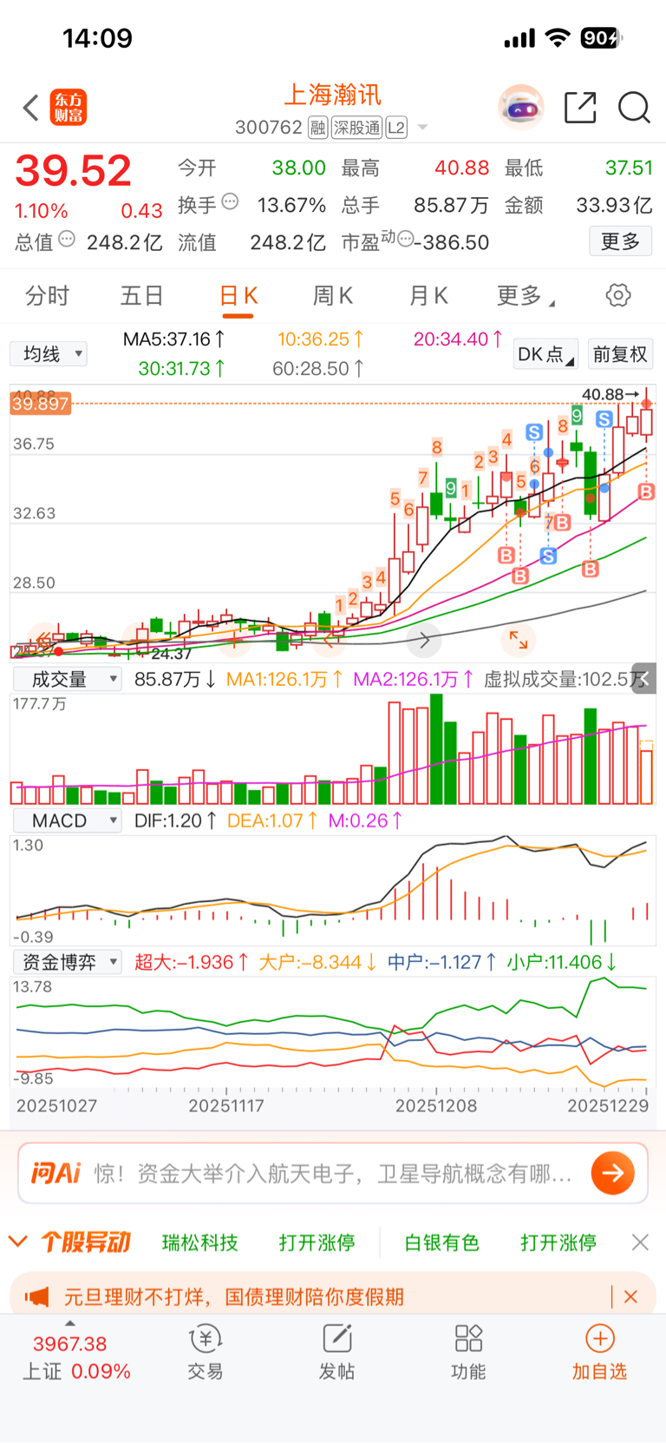Viewport: 666px width, 1443px height.
Task: Tap the 小户:11.406 fund flow value
Action: coord(563,962)
